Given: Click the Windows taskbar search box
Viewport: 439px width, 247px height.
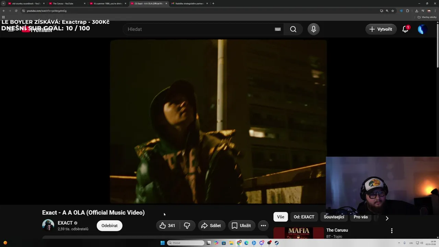Looking at the screenshot, I should [186, 243].
